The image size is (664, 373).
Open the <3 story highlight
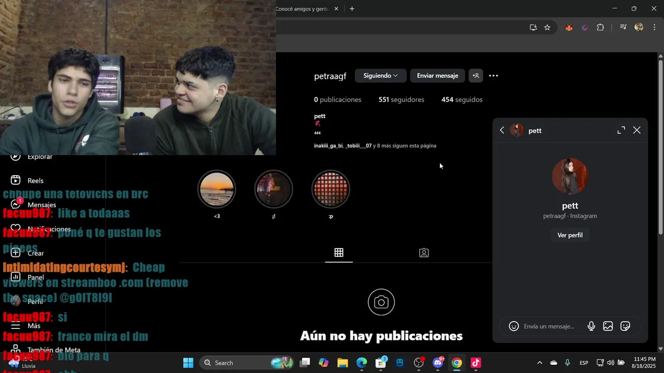(217, 189)
